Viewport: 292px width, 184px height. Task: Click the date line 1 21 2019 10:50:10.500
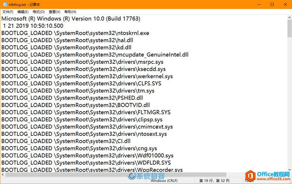(33, 26)
